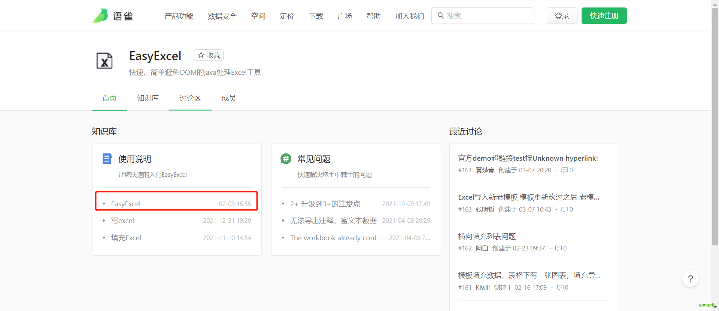This screenshot has width=719, height=311.
Task: Open discussion 横向填充列表问题
Action: tap(487, 236)
